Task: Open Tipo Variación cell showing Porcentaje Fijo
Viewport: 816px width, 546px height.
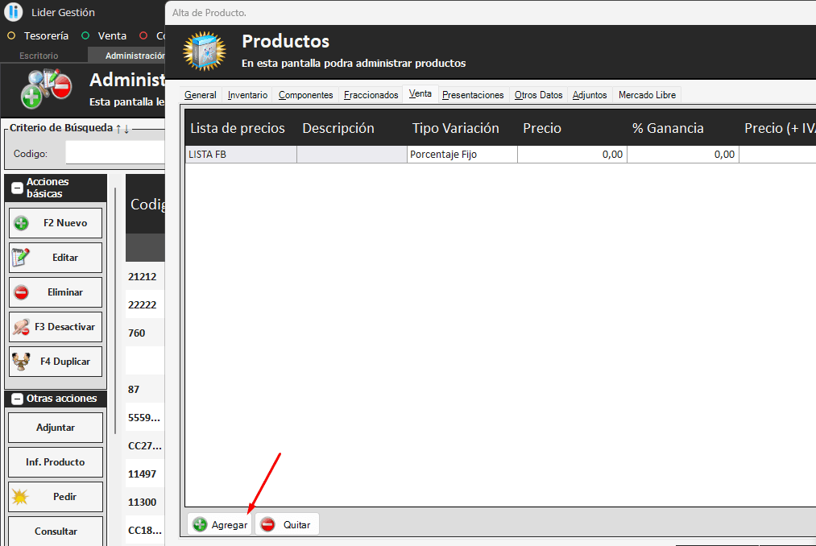Action: point(462,155)
